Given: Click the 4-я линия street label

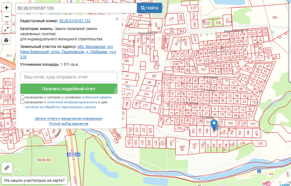Looking at the screenshot, I should 211,77.
